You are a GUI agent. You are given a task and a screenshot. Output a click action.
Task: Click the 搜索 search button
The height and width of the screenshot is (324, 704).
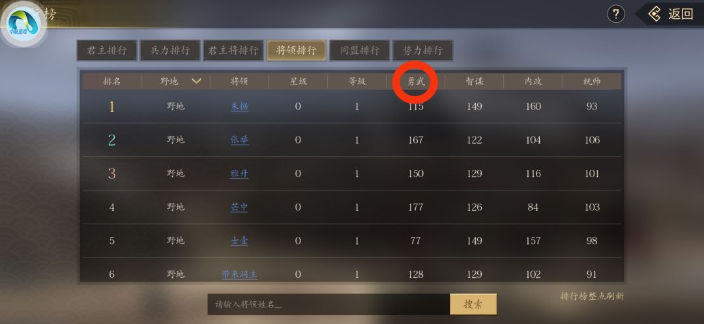(473, 304)
